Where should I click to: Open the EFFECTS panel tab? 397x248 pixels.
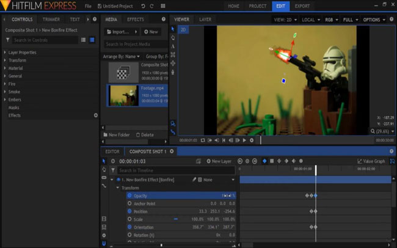(x=136, y=20)
